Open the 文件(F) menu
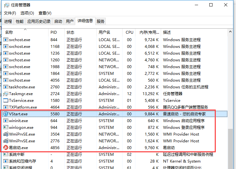The height and width of the screenshot is (169, 236). [x=10, y=13]
